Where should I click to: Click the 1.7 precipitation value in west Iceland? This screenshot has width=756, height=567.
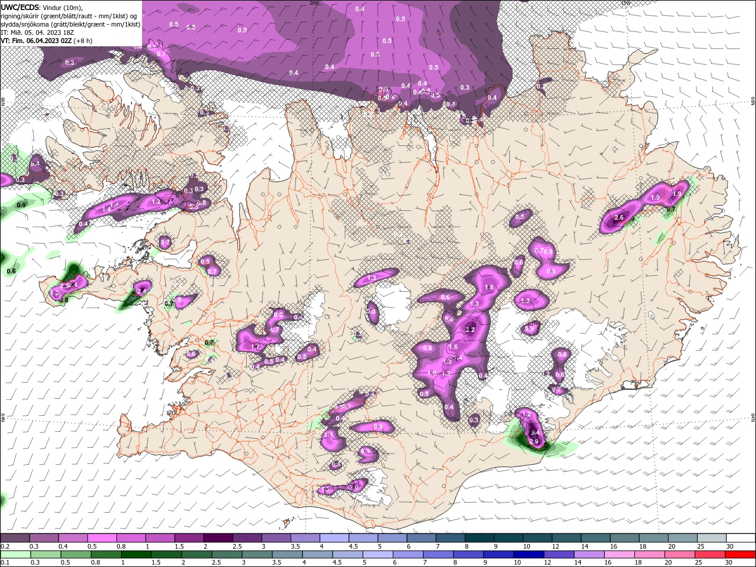pos(256,347)
